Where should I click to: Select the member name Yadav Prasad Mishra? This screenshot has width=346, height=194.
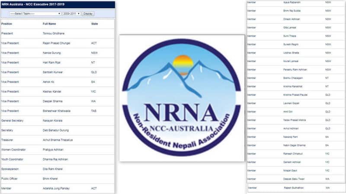[x=295, y=120]
